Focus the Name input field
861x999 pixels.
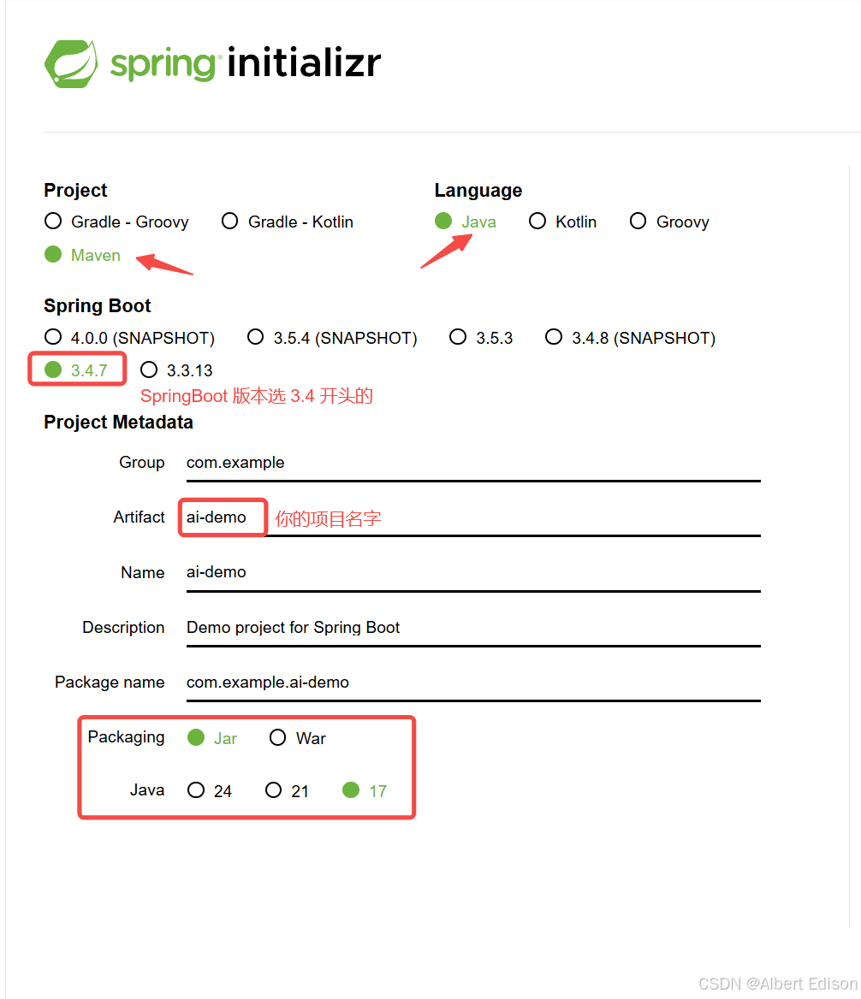point(473,573)
